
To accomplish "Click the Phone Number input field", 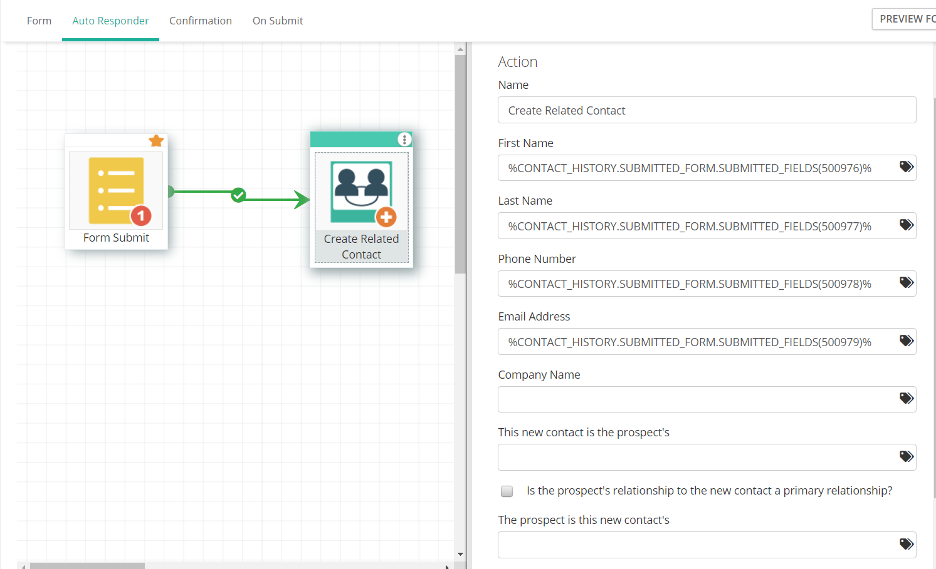I will point(707,284).
